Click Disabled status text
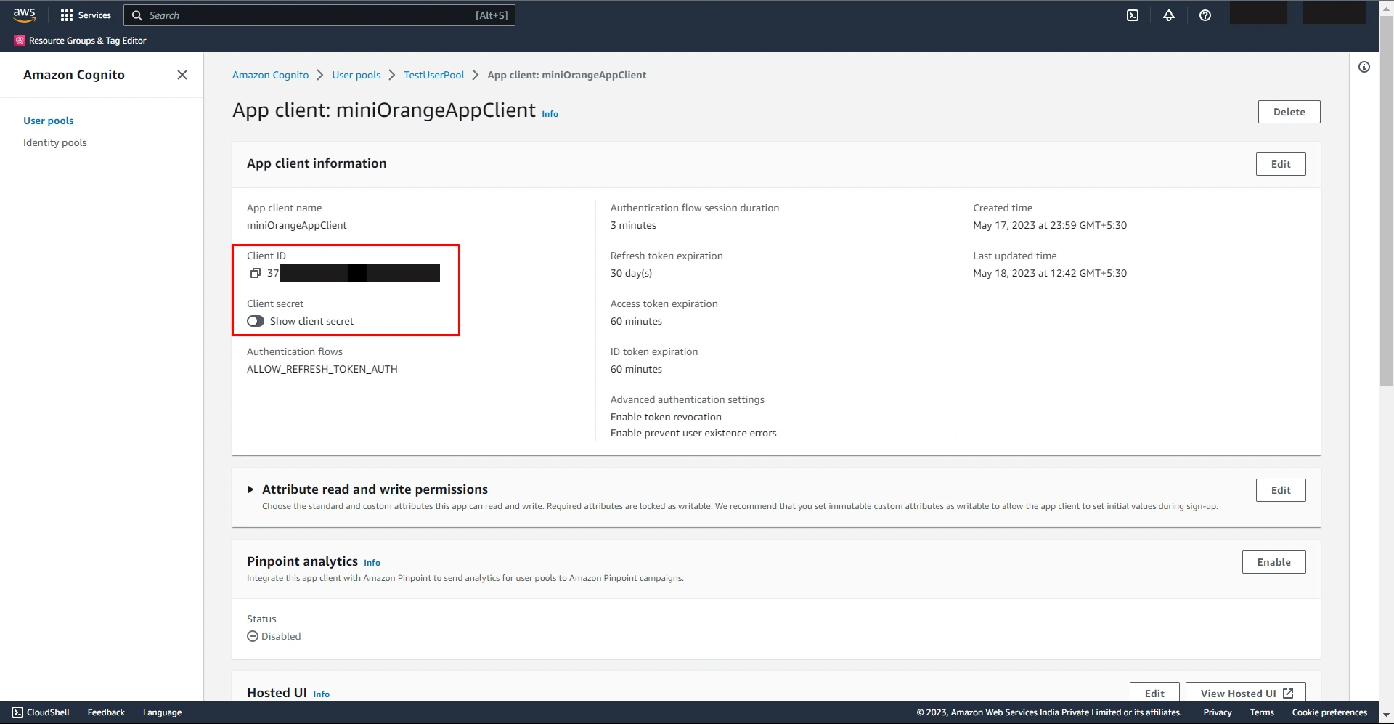Screen dimensions: 1394x724 click(281, 636)
